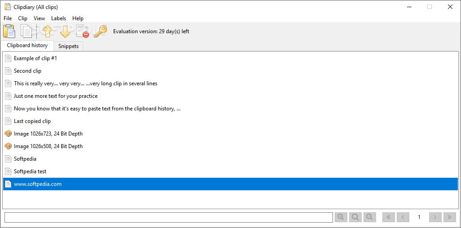
Task: Click the page number 1 indicator
Action: tap(419, 217)
